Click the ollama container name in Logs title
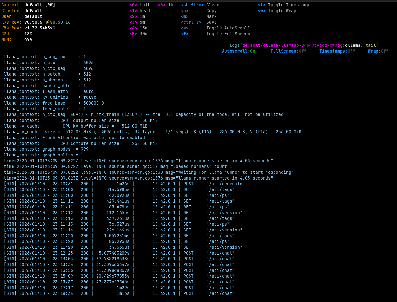The width and height of the screenshot is (397, 302). 352,46
